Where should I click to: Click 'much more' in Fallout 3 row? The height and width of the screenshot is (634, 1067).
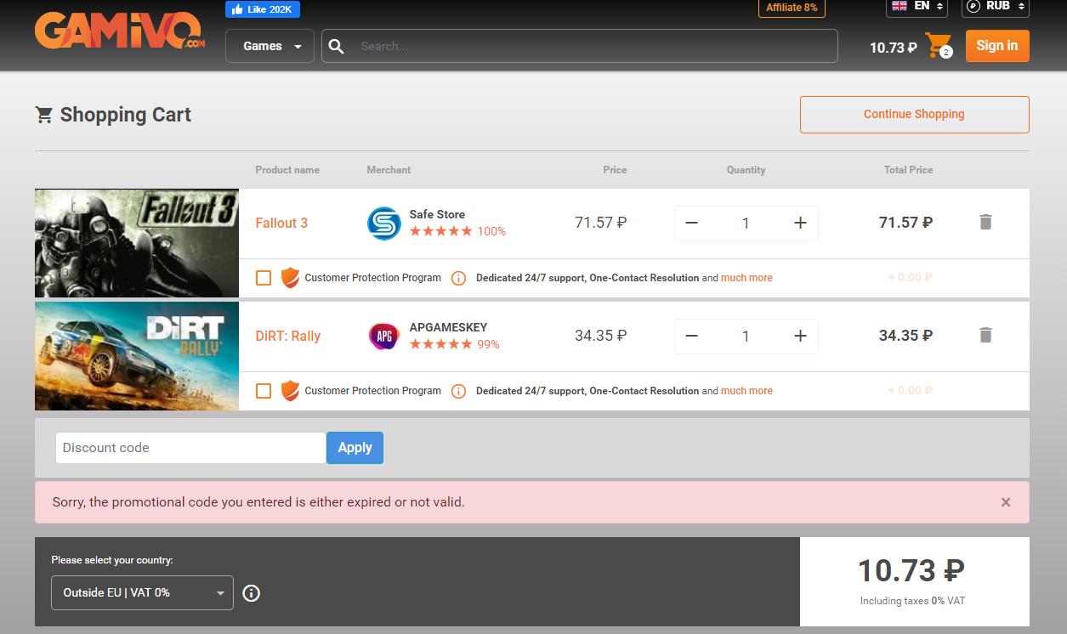746,278
